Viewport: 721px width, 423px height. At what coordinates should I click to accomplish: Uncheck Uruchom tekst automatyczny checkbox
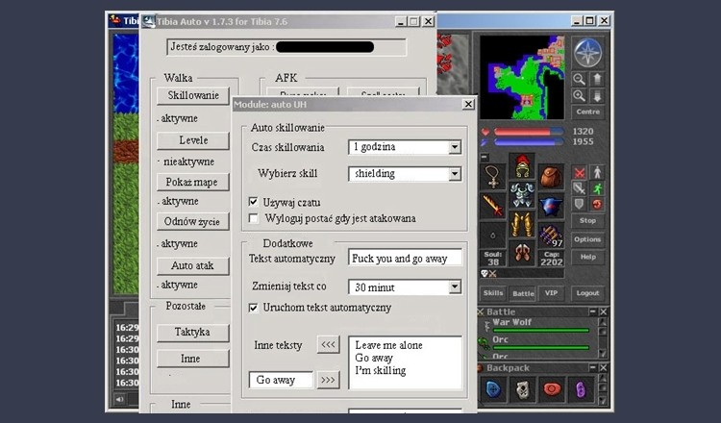click(x=253, y=307)
